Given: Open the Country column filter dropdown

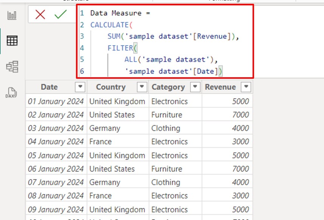Looking at the screenshot, I should point(142,87).
